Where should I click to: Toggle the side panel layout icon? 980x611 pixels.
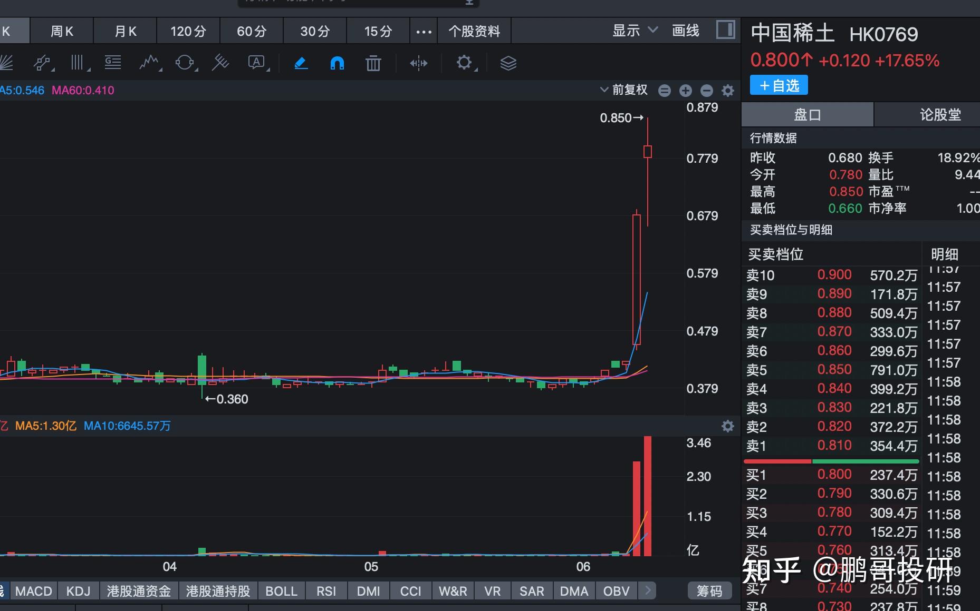click(x=726, y=30)
